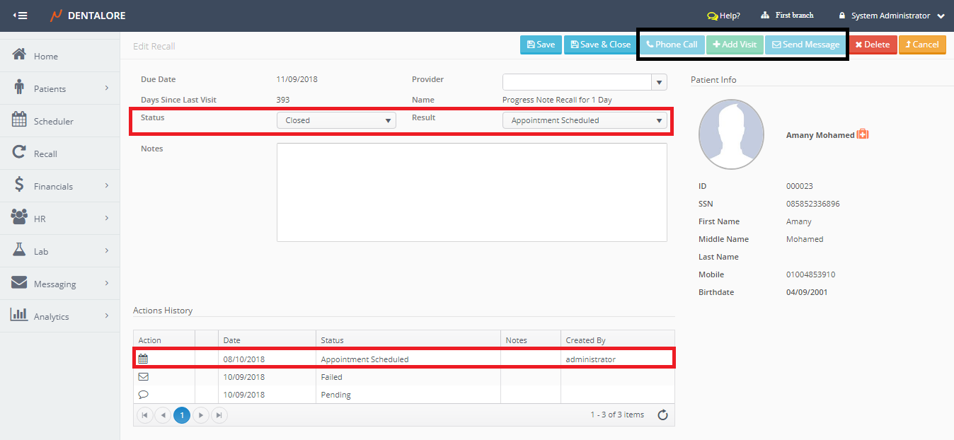Expand the Provider dropdown arrow
Image resolution: width=954 pixels, height=440 pixels.
[659, 82]
